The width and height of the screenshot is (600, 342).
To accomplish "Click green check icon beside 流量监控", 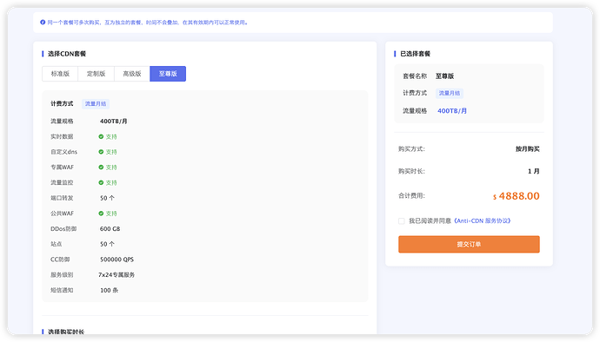I will click(101, 182).
